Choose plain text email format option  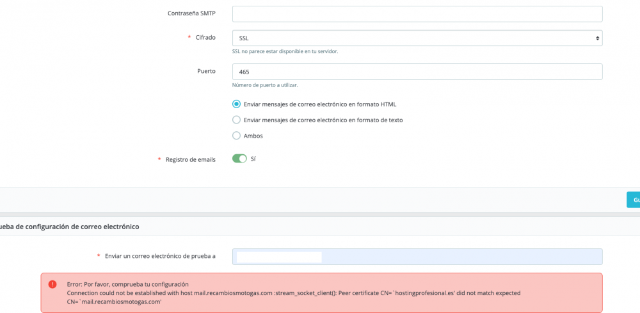237,120
